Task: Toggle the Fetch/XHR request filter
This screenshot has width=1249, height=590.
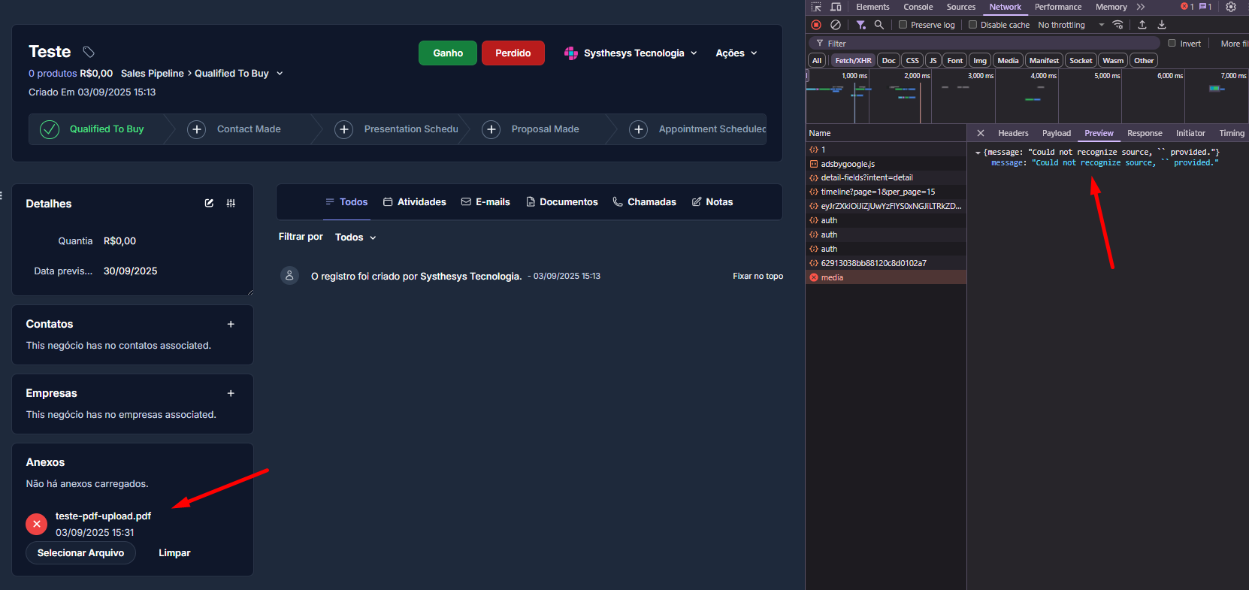Action: 853,60
